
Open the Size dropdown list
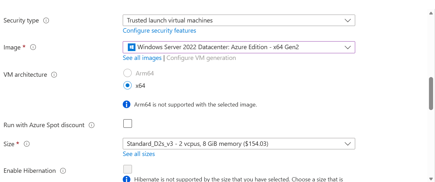click(x=239, y=144)
